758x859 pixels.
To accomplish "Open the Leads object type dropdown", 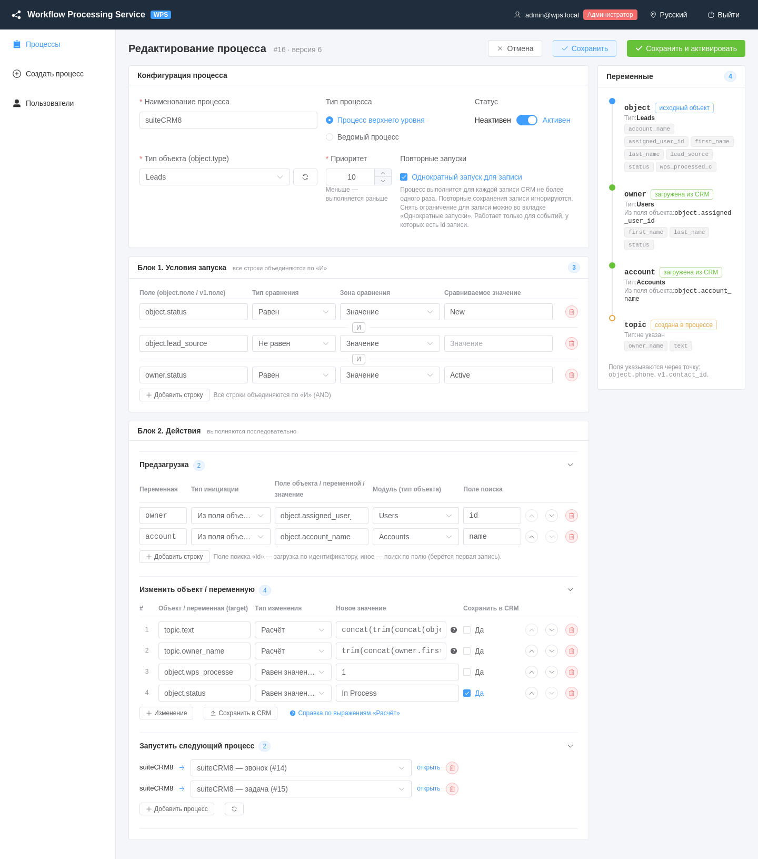I will 215,177.
